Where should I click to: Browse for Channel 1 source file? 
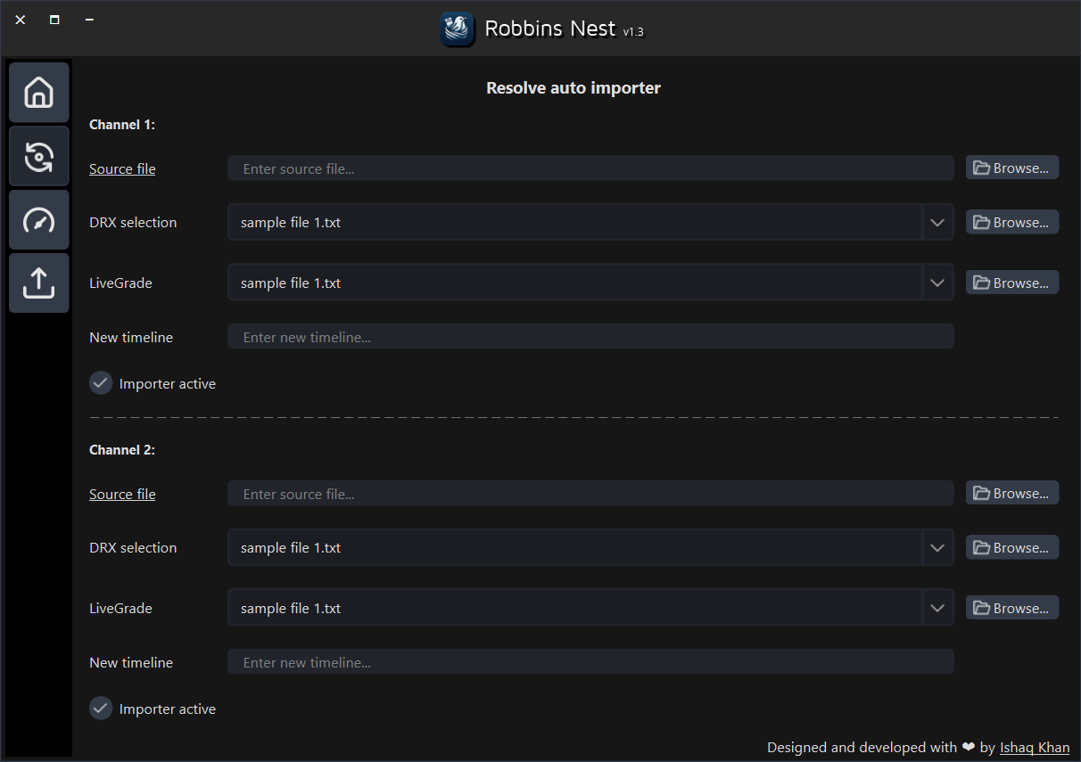pos(1012,168)
